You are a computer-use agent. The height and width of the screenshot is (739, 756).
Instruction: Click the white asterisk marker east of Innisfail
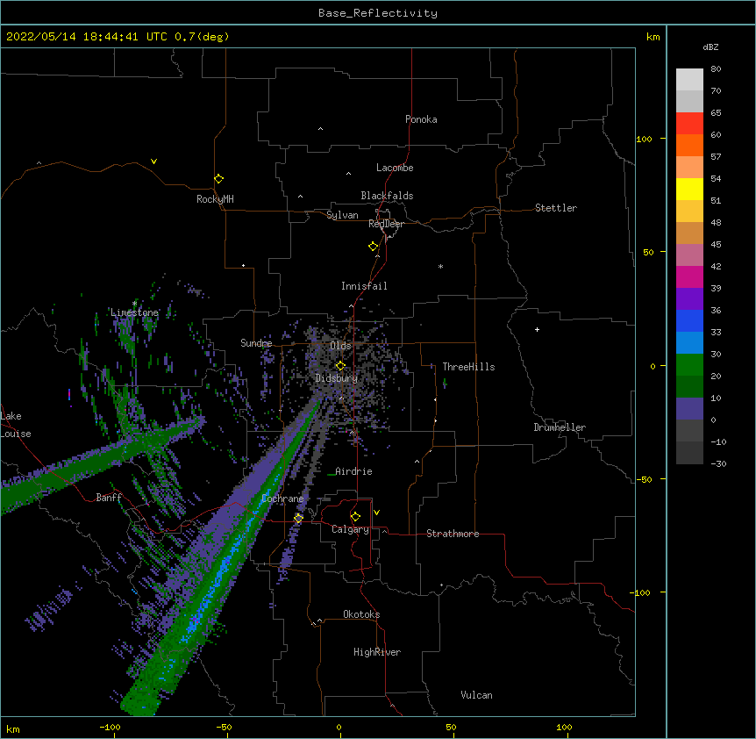click(440, 266)
